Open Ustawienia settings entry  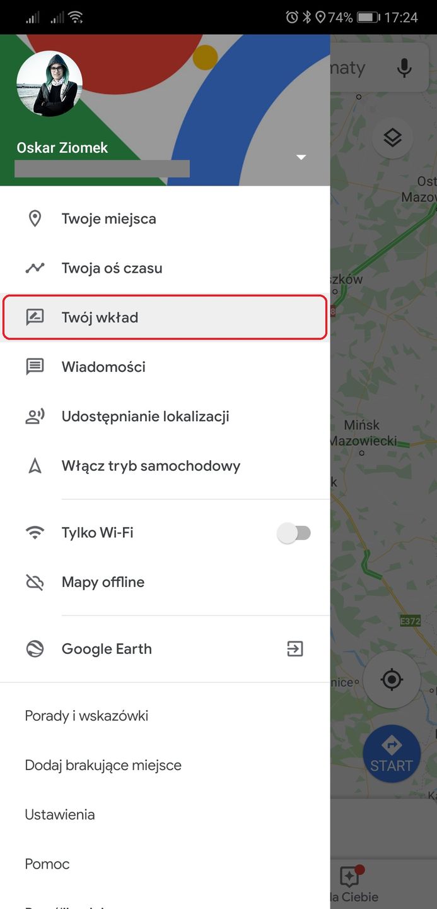tap(60, 814)
